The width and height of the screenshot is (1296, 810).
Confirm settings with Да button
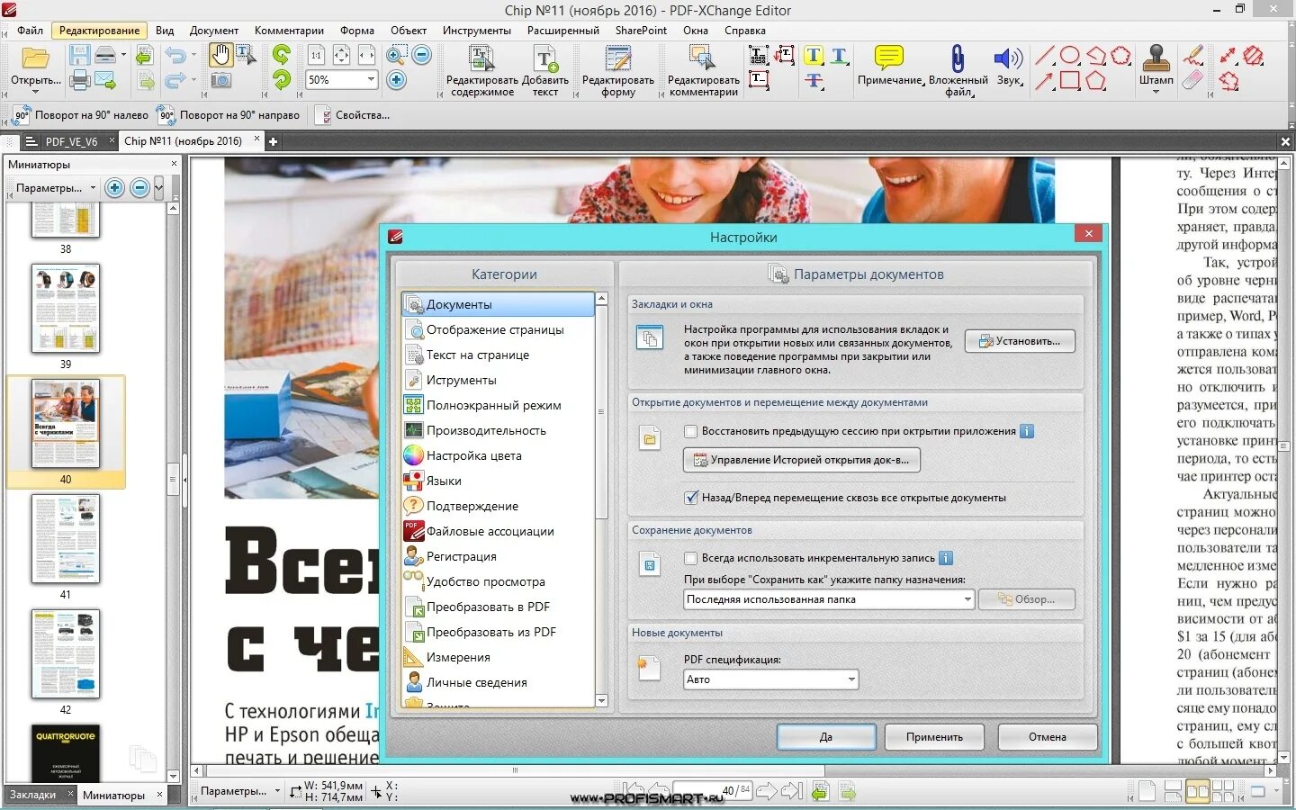(826, 737)
